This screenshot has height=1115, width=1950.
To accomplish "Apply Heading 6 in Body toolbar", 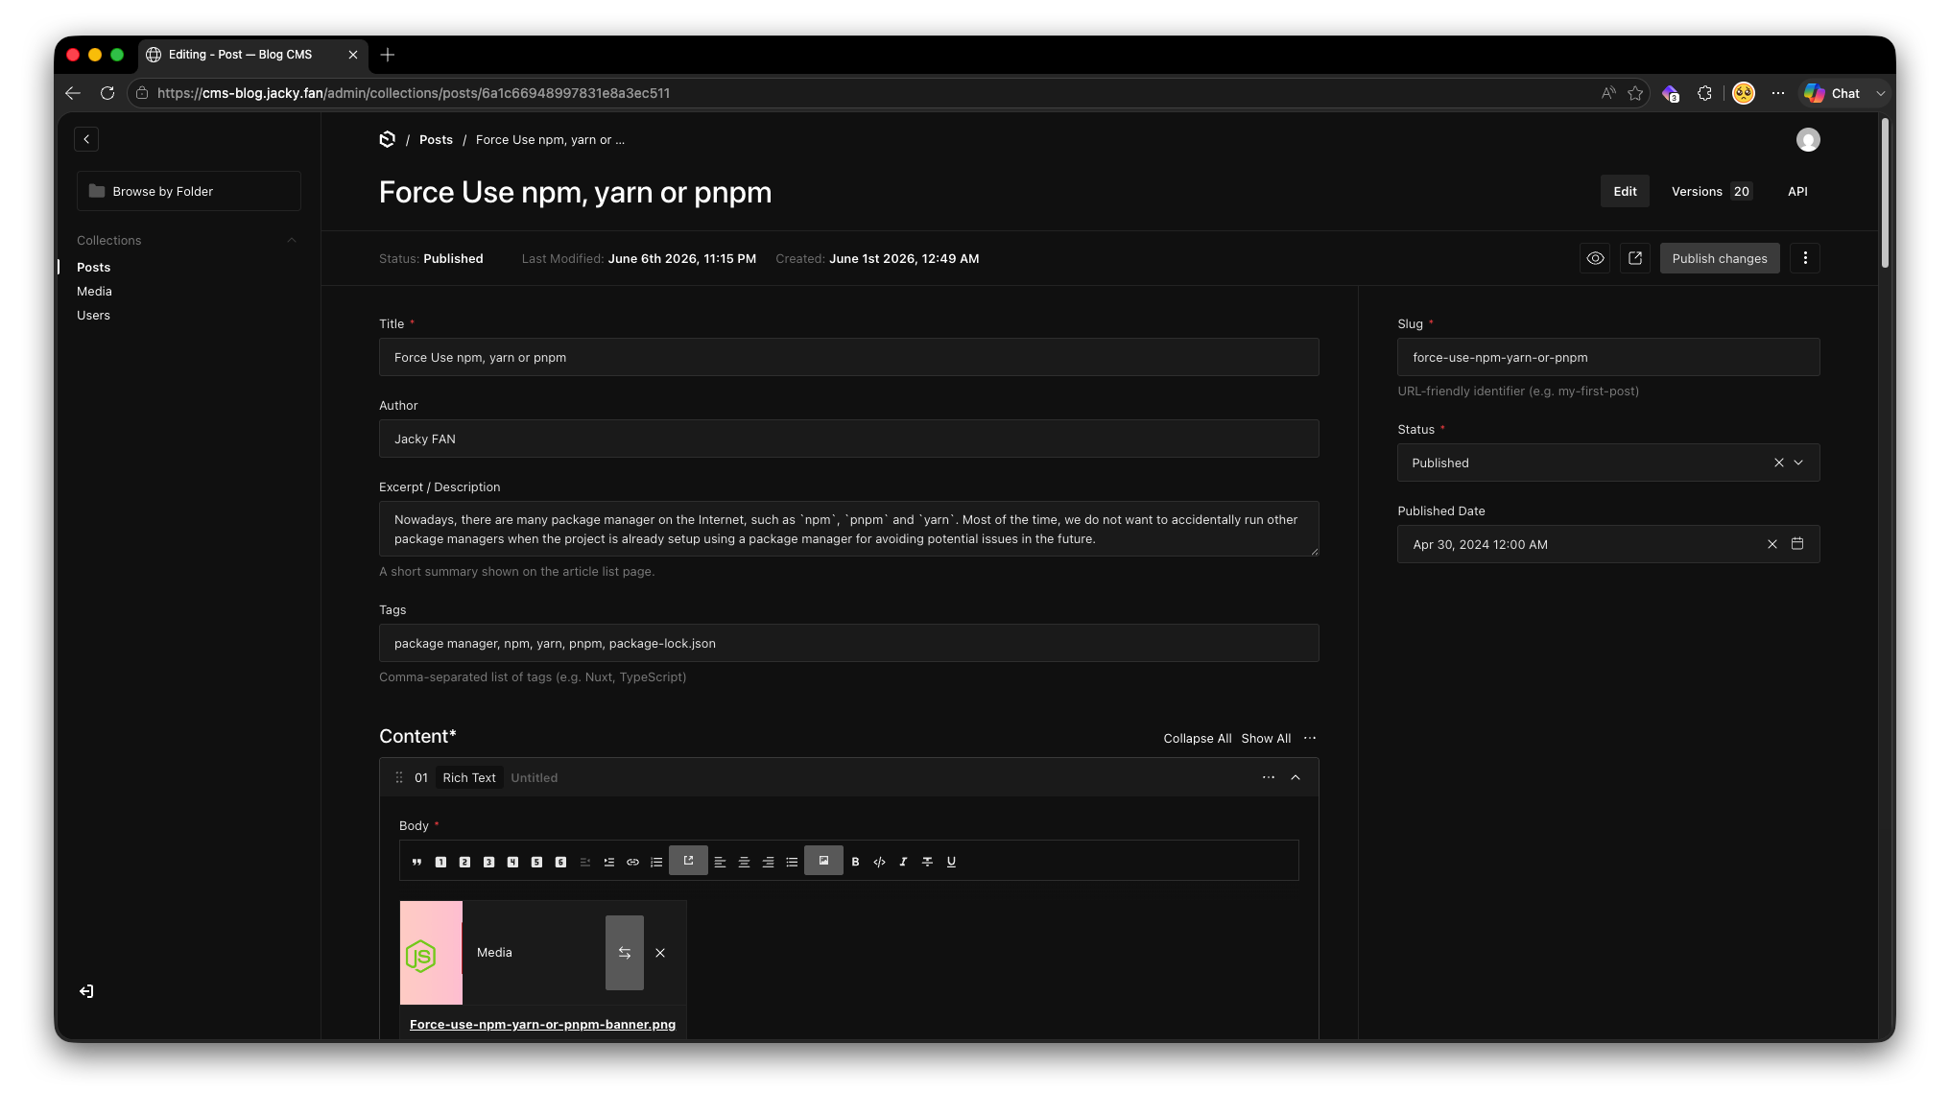I will (x=560, y=862).
